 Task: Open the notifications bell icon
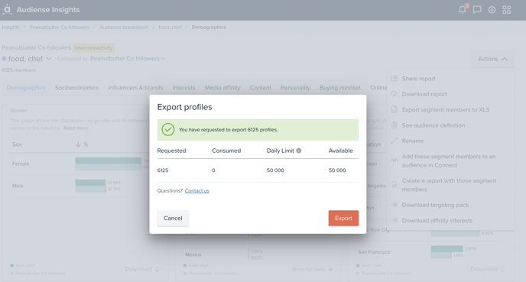click(x=463, y=9)
